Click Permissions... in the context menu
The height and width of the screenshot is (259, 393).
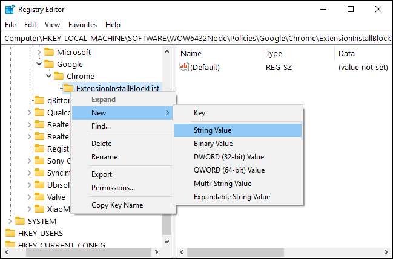pyautogui.click(x=113, y=188)
